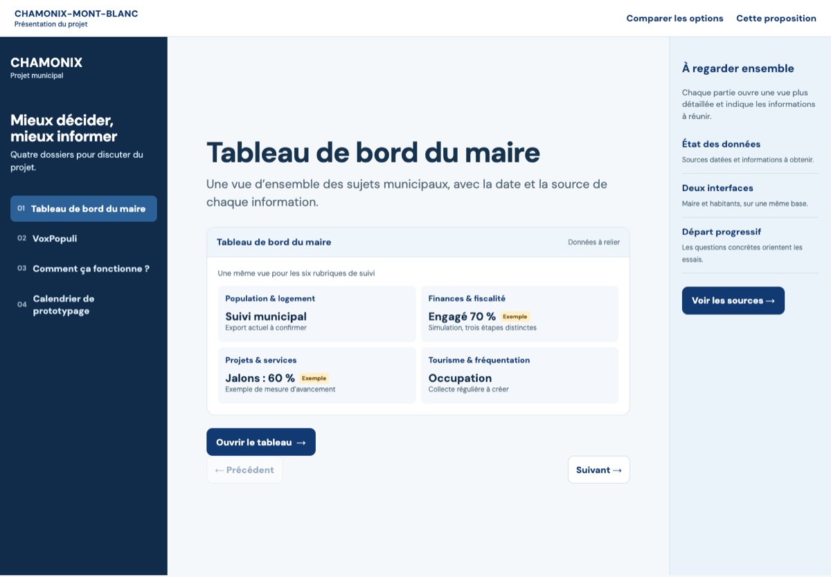Click Une même vue pour les six rubriques text
This screenshot has height=577, width=831.
coord(296,274)
